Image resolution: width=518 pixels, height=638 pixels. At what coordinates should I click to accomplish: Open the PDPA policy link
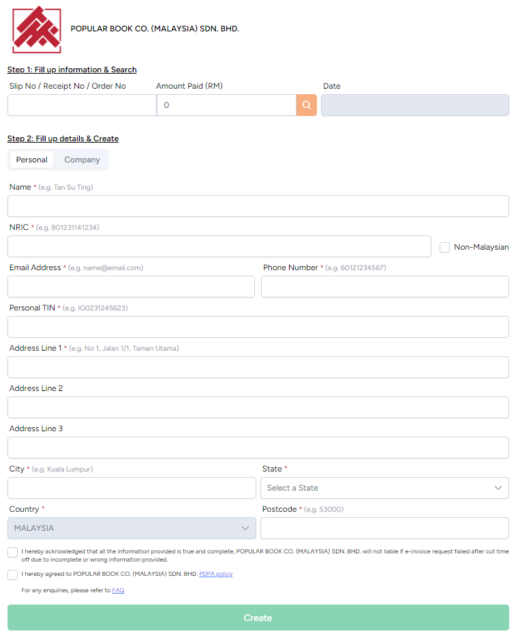(216, 574)
